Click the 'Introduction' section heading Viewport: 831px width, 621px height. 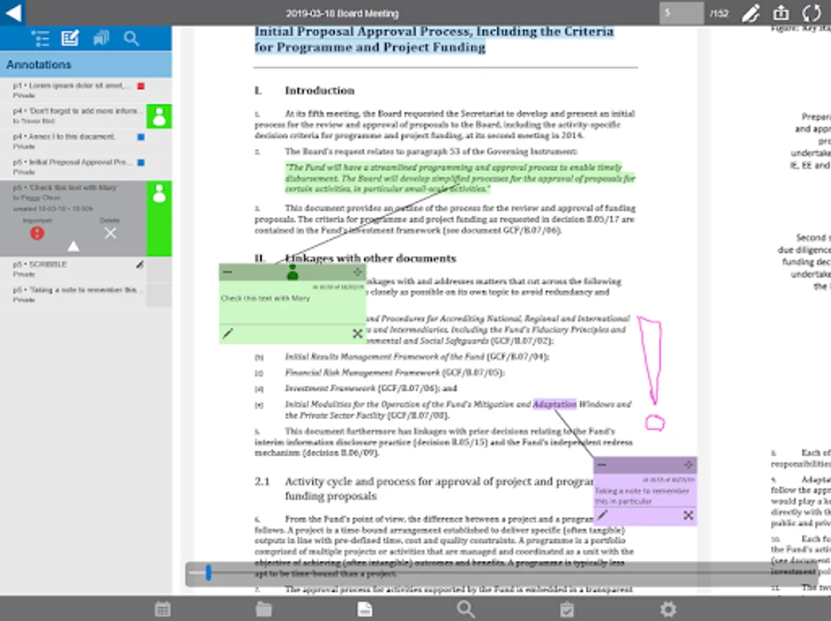click(320, 90)
